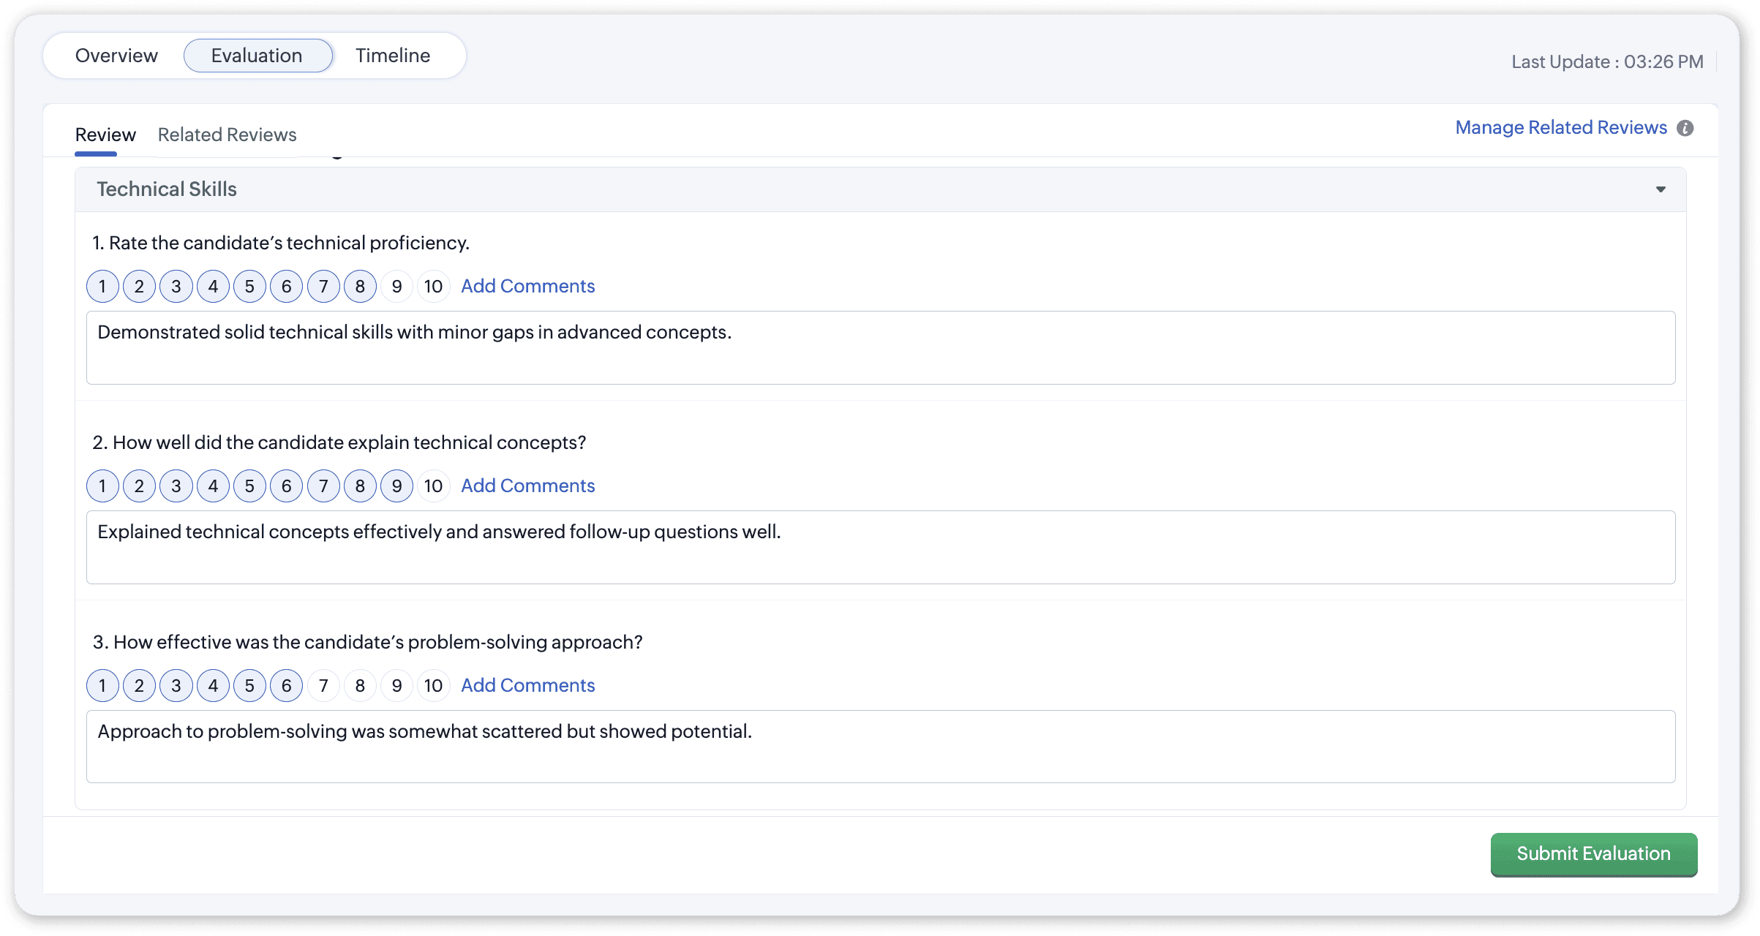Collapse the Technical Skills section arrow
The height and width of the screenshot is (936, 1760).
(x=1661, y=189)
